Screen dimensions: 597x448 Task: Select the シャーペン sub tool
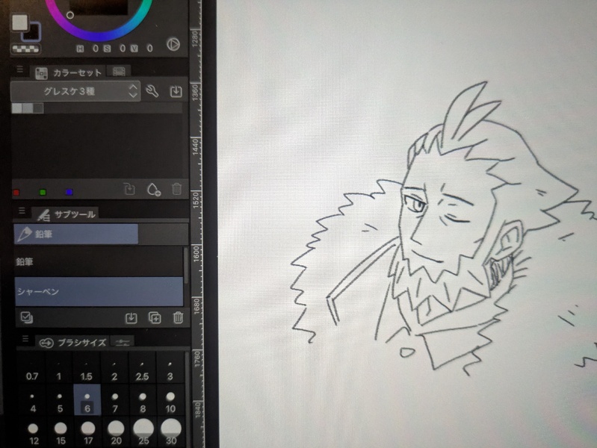(99, 291)
